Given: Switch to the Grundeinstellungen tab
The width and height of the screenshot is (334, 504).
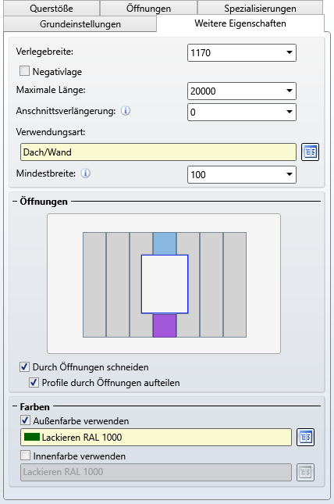Looking at the screenshot, I should pos(80,24).
